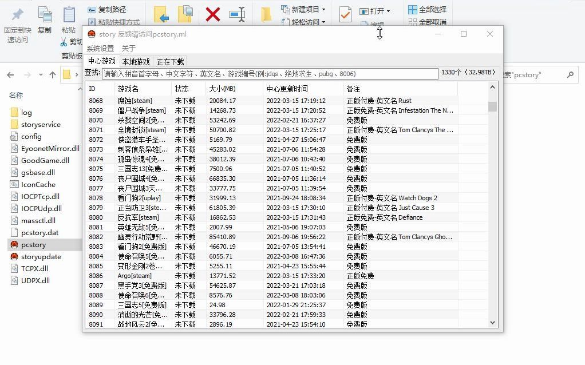Viewport: 585px width, 365px height.
Task: Click 全部选择 in Explorer ribbon
Action: click(427, 9)
